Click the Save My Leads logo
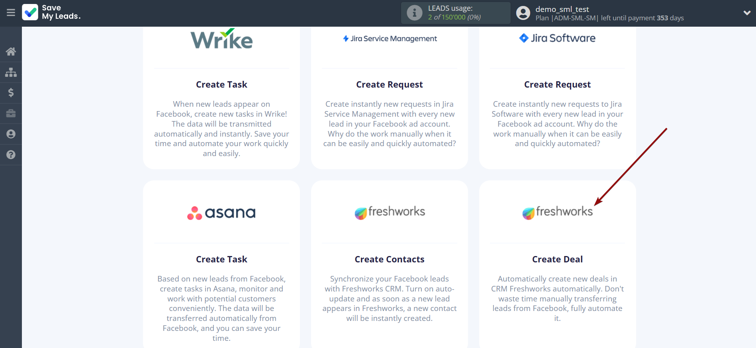 coord(52,12)
